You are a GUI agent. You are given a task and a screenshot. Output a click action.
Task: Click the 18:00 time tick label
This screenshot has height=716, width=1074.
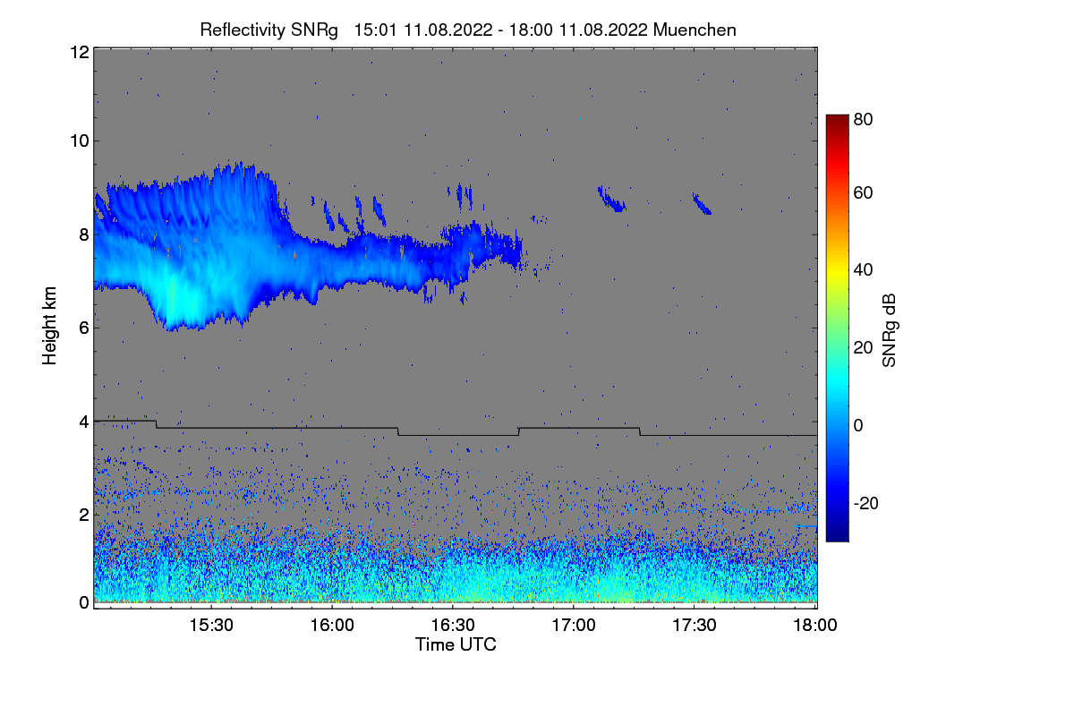(x=815, y=626)
